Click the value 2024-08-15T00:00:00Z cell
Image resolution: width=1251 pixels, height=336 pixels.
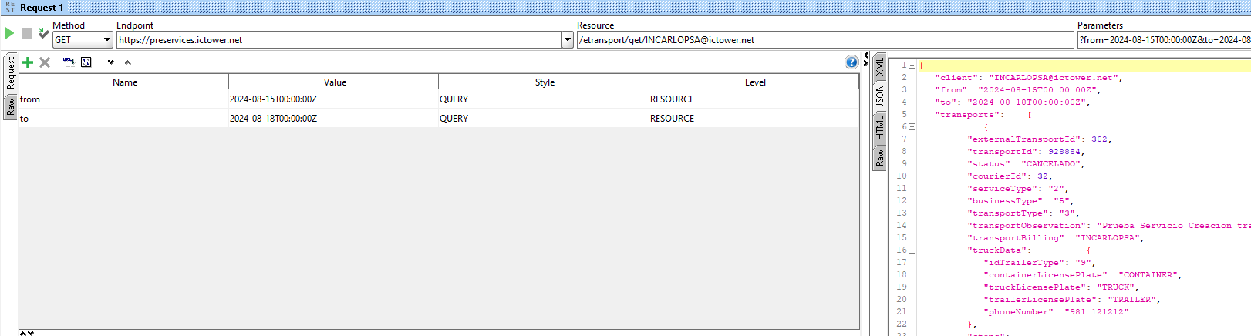pyautogui.click(x=334, y=99)
